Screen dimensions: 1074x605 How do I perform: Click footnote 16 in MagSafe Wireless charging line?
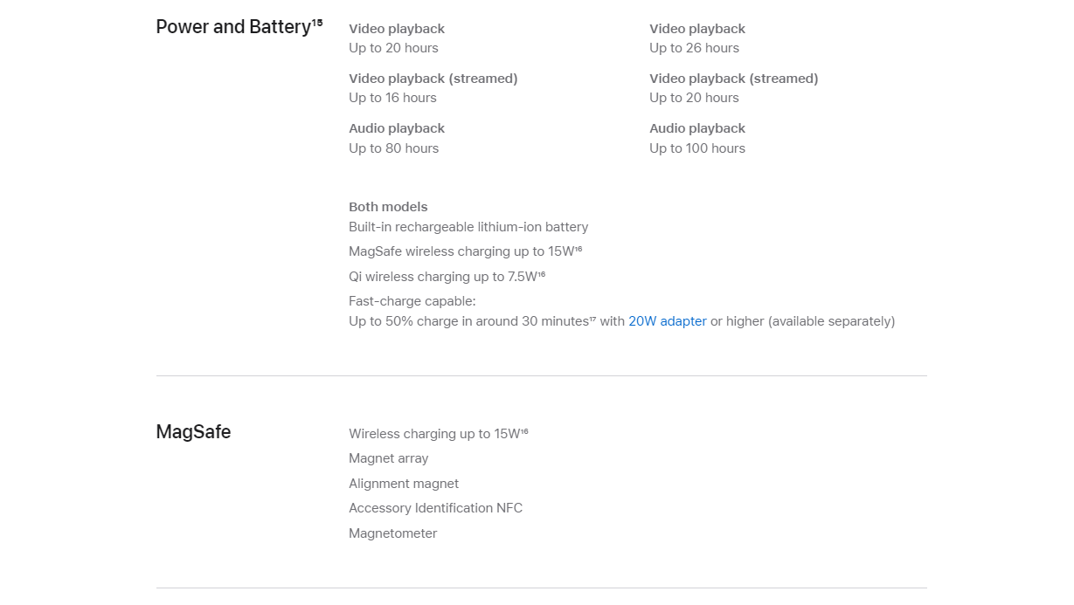pos(524,431)
